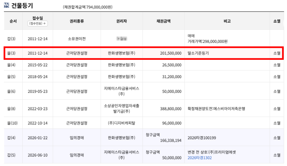Click the 건물등기 section title
Viewport: 287px width, 166px height.
22,5
